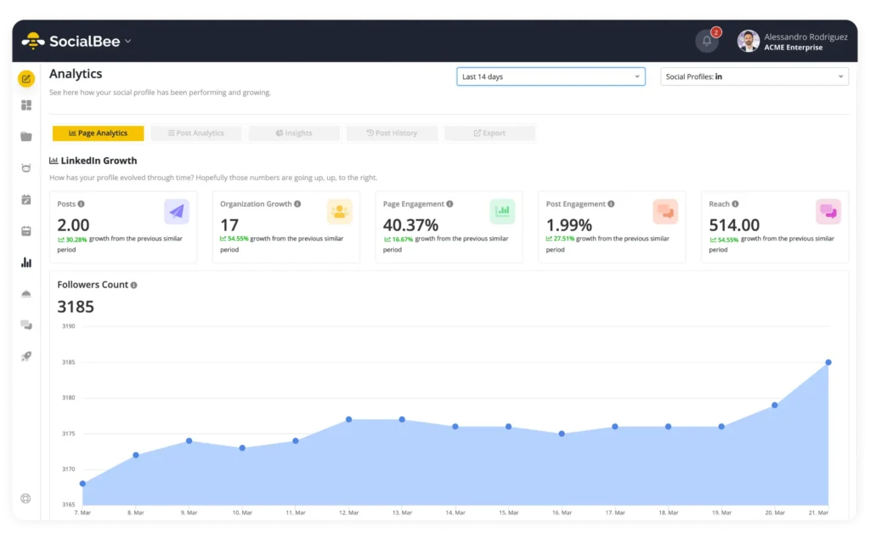Viewport: 870px width, 544px height.
Task: Open the folder icon in the sidebar
Action: [x=26, y=137]
